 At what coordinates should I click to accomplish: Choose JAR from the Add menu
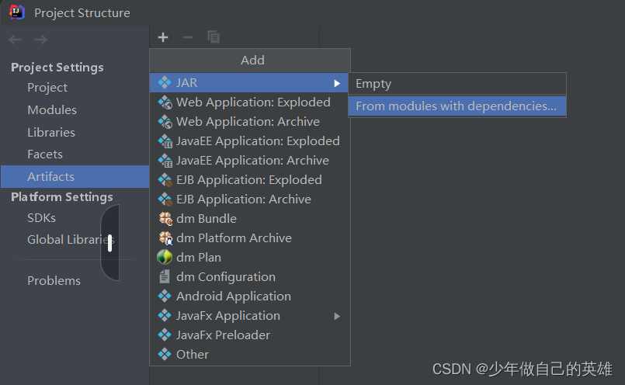click(248, 83)
